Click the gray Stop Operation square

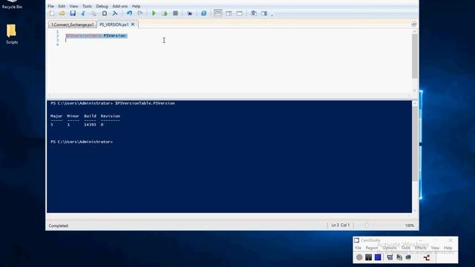(x=175, y=13)
